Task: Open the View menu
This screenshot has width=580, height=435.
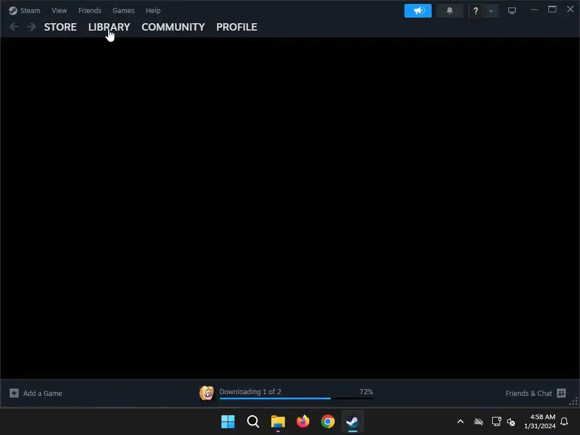Action: click(x=59, y=10)
